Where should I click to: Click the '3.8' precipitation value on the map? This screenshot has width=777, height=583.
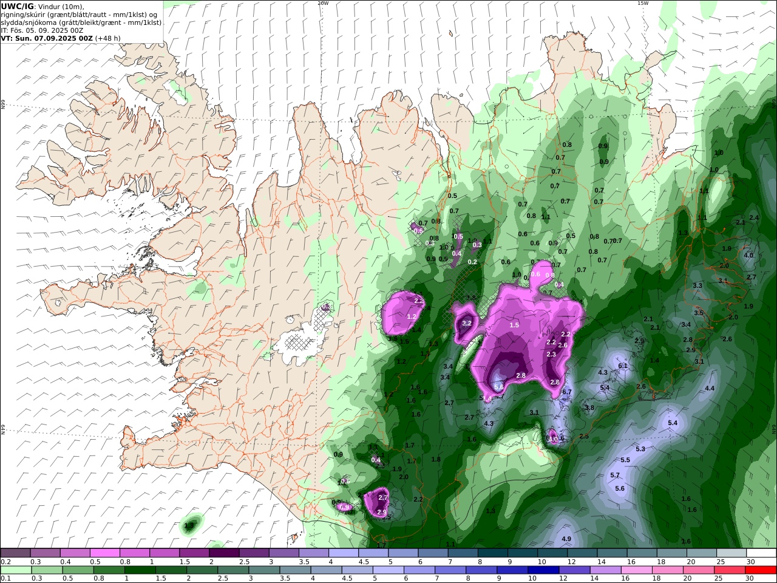[x=589, y=408]
